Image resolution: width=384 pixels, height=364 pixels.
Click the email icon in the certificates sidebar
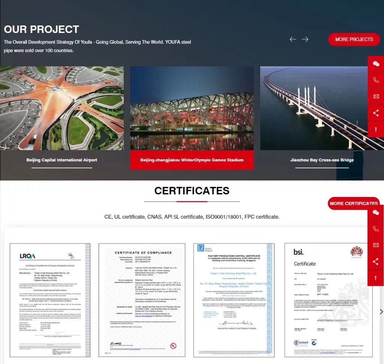coord(376,245)
